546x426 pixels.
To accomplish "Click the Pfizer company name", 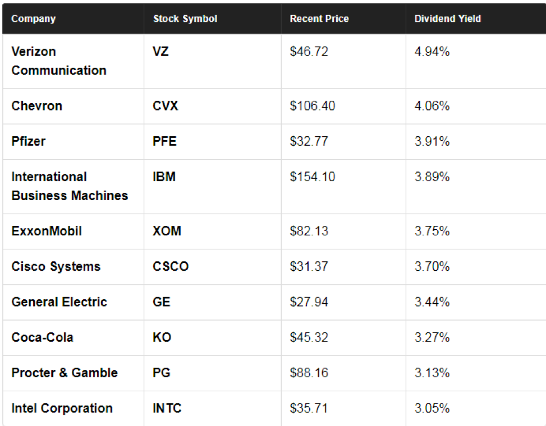I will (x=29, y=141).
